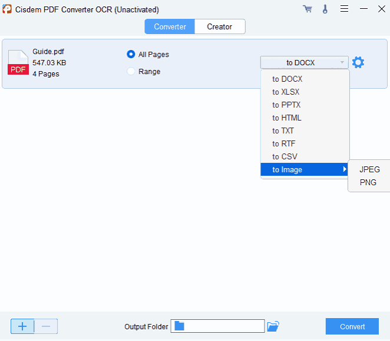Image resolution: width=390 pixels, height=341 pixels.
Task: Choose to TXT from the format list
Action: pyautogui.click(x=305, y=131)
